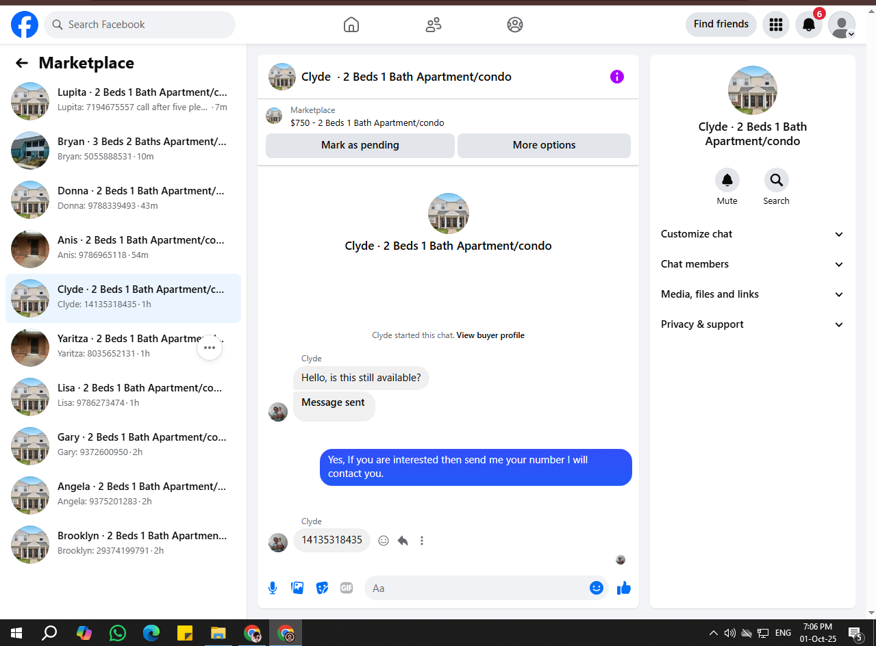Image resolution: width=876 pixels, height=646 pixels.
Task: Open Donna's conversation
Action: (123, 199)
